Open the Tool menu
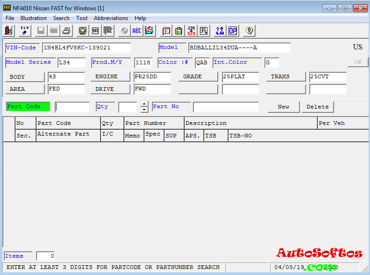Viewport: 370px width, 275px height. 82,18
